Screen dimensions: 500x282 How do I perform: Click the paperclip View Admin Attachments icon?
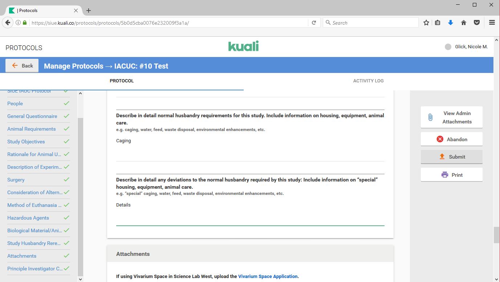pyautogui.click(x=430, y=117)
